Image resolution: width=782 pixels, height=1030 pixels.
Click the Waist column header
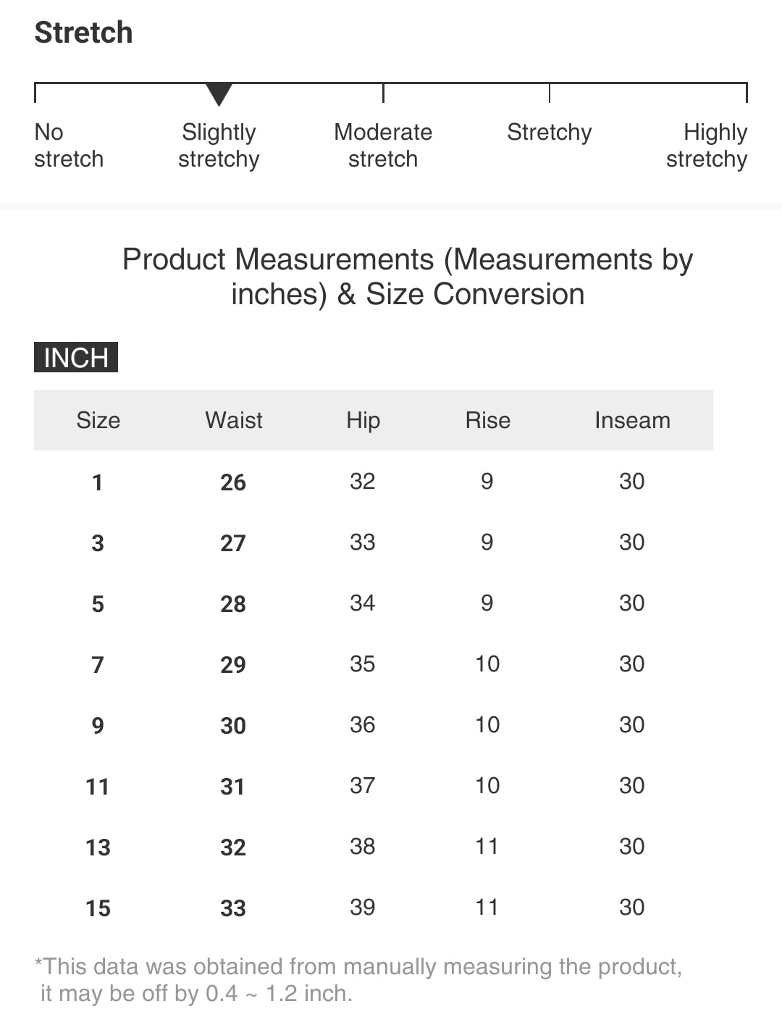[234, 420]
